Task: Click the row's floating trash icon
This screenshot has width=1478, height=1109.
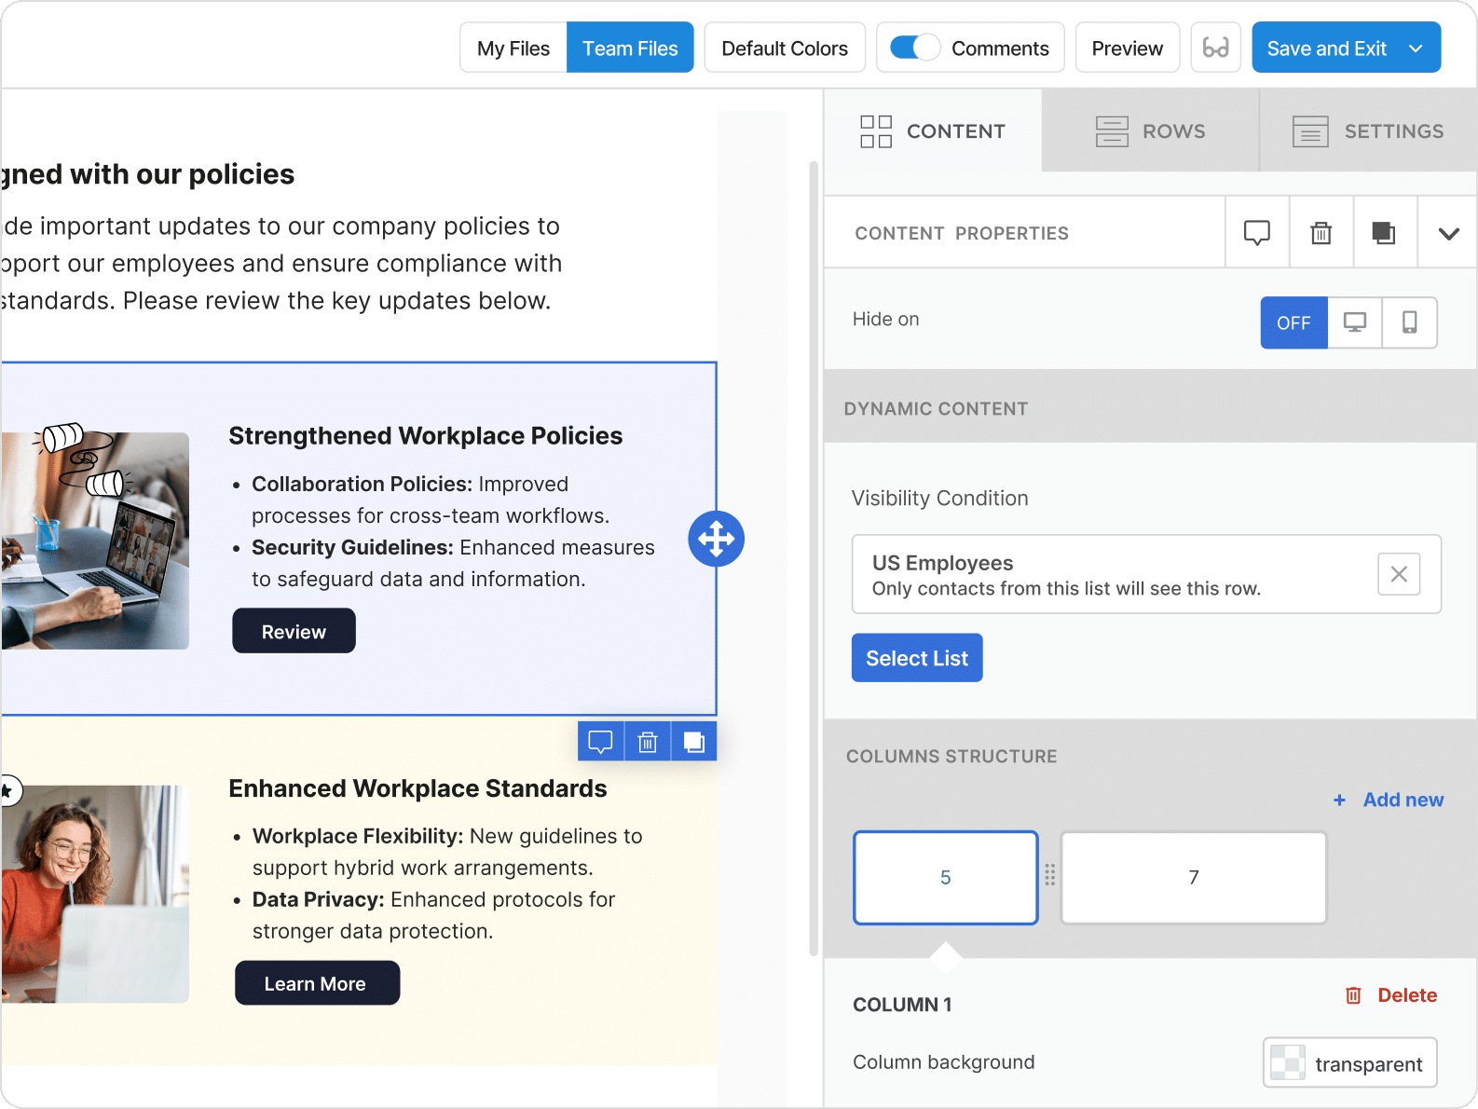Action: tap(648, 742)
